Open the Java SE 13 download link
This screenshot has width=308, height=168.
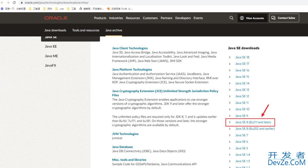click(x=242, y=90)
